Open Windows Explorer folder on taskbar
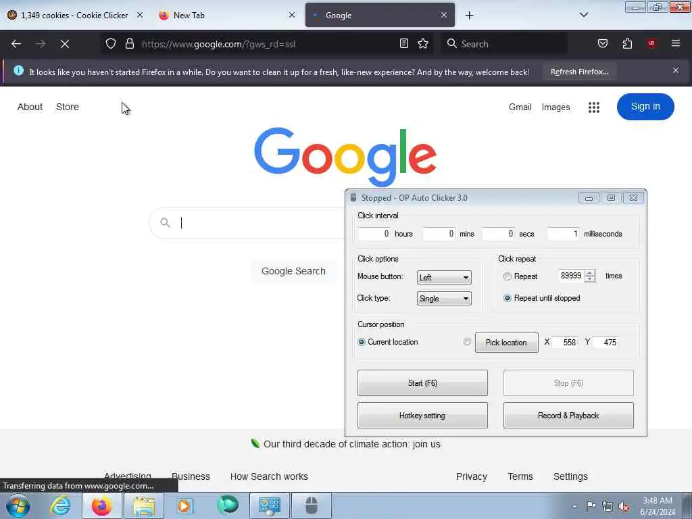692x519 pixels. click(x=144, y=505)
